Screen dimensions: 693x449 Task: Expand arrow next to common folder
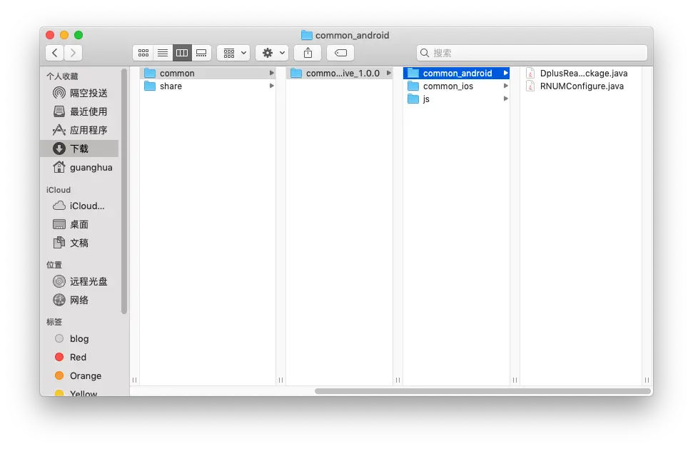point(271,73)
